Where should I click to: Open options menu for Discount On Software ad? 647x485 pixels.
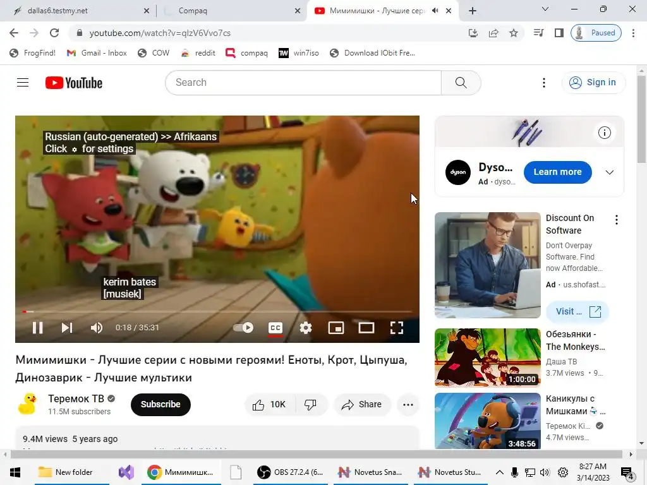tap(617, 220)
